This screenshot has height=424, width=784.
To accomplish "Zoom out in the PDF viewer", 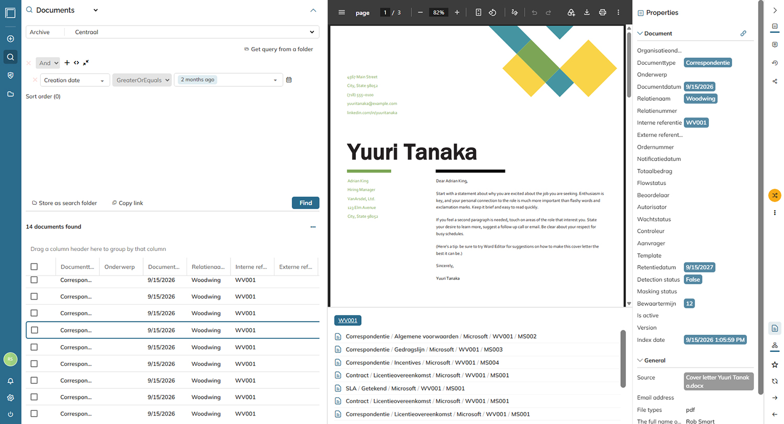I will [420, 13].
